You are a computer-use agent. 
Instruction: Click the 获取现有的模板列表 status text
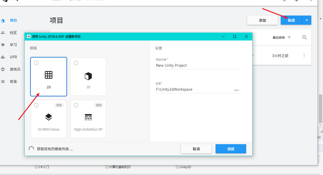(55, 149)
